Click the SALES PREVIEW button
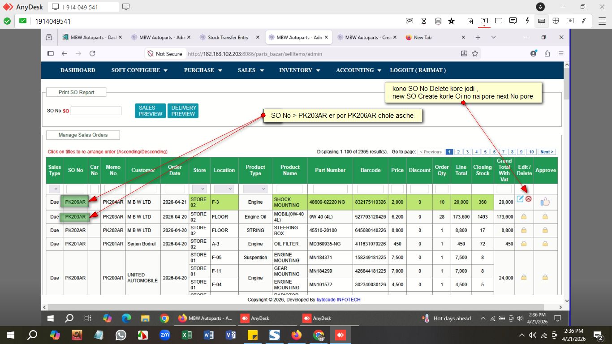This screenshot has height=344, width=612. click(150, 111)
